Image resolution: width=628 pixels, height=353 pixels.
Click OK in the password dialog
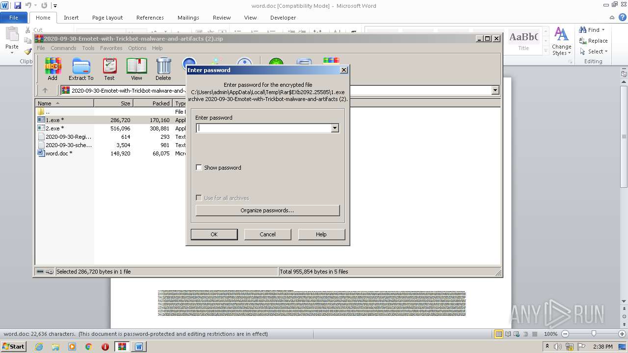214,234
